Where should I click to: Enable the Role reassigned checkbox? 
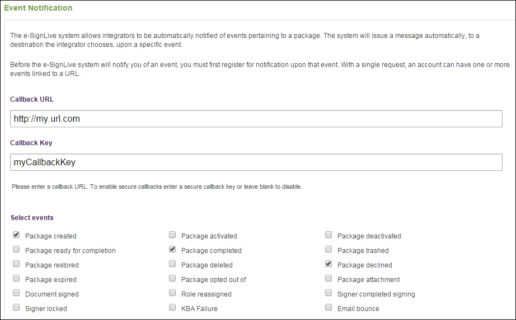(x=172, y=293)
